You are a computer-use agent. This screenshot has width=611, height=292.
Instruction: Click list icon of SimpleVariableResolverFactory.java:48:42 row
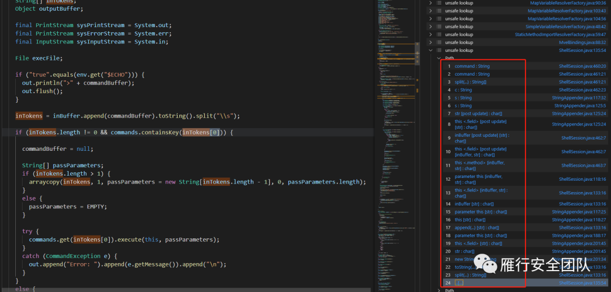click(x=439, y=27)
